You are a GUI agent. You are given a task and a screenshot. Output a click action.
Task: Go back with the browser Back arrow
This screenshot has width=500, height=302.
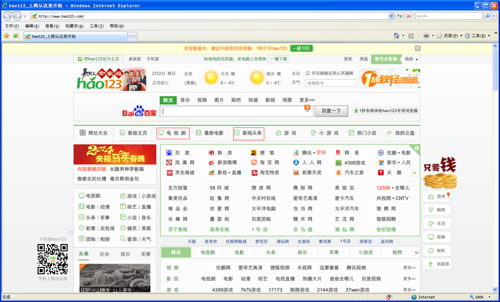(7, 15)
